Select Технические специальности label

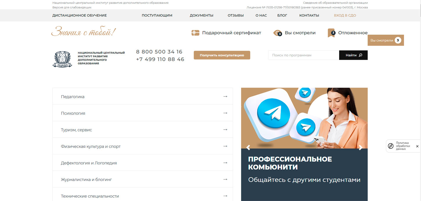pos(90,196)
